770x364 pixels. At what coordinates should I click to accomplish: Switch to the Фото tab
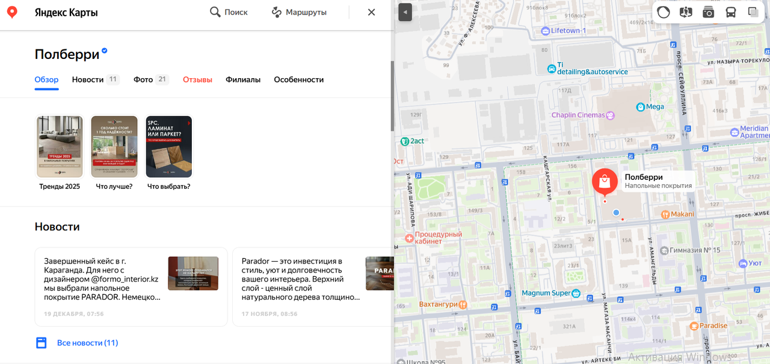pos(143,79)
